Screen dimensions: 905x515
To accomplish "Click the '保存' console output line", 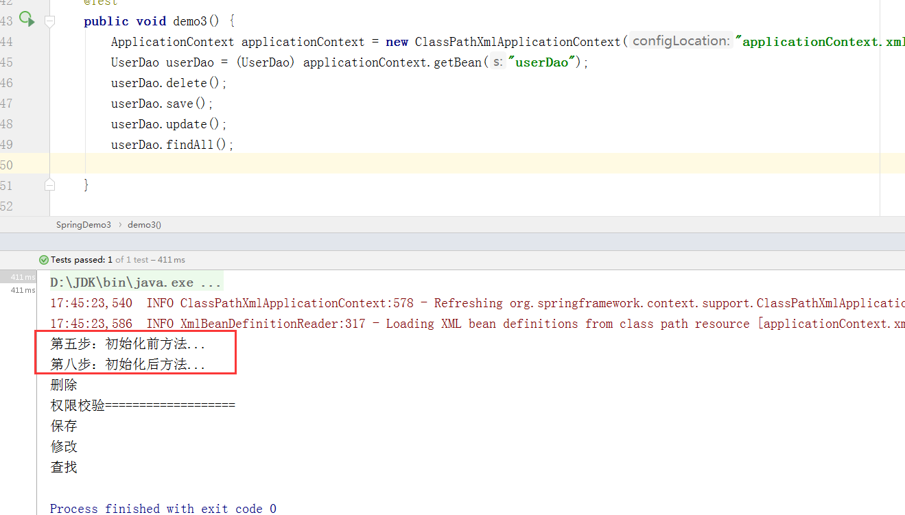I will (x=64, y=427).
